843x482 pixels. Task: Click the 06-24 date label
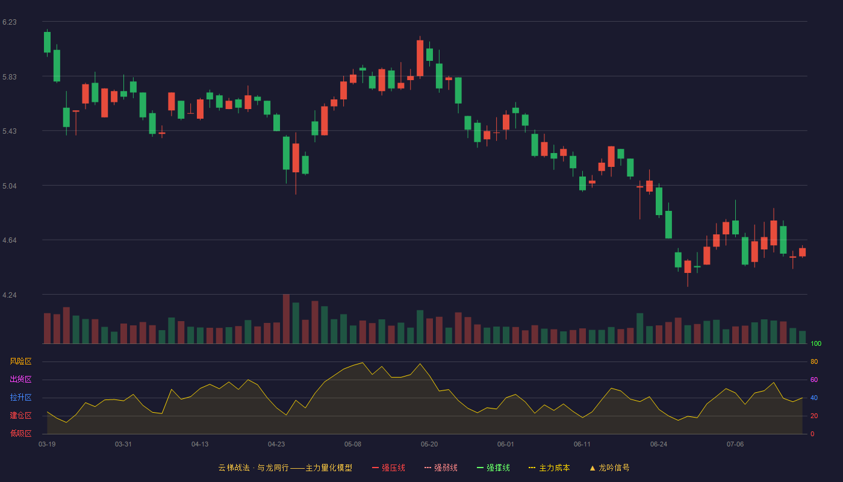[x=659, y=444]
